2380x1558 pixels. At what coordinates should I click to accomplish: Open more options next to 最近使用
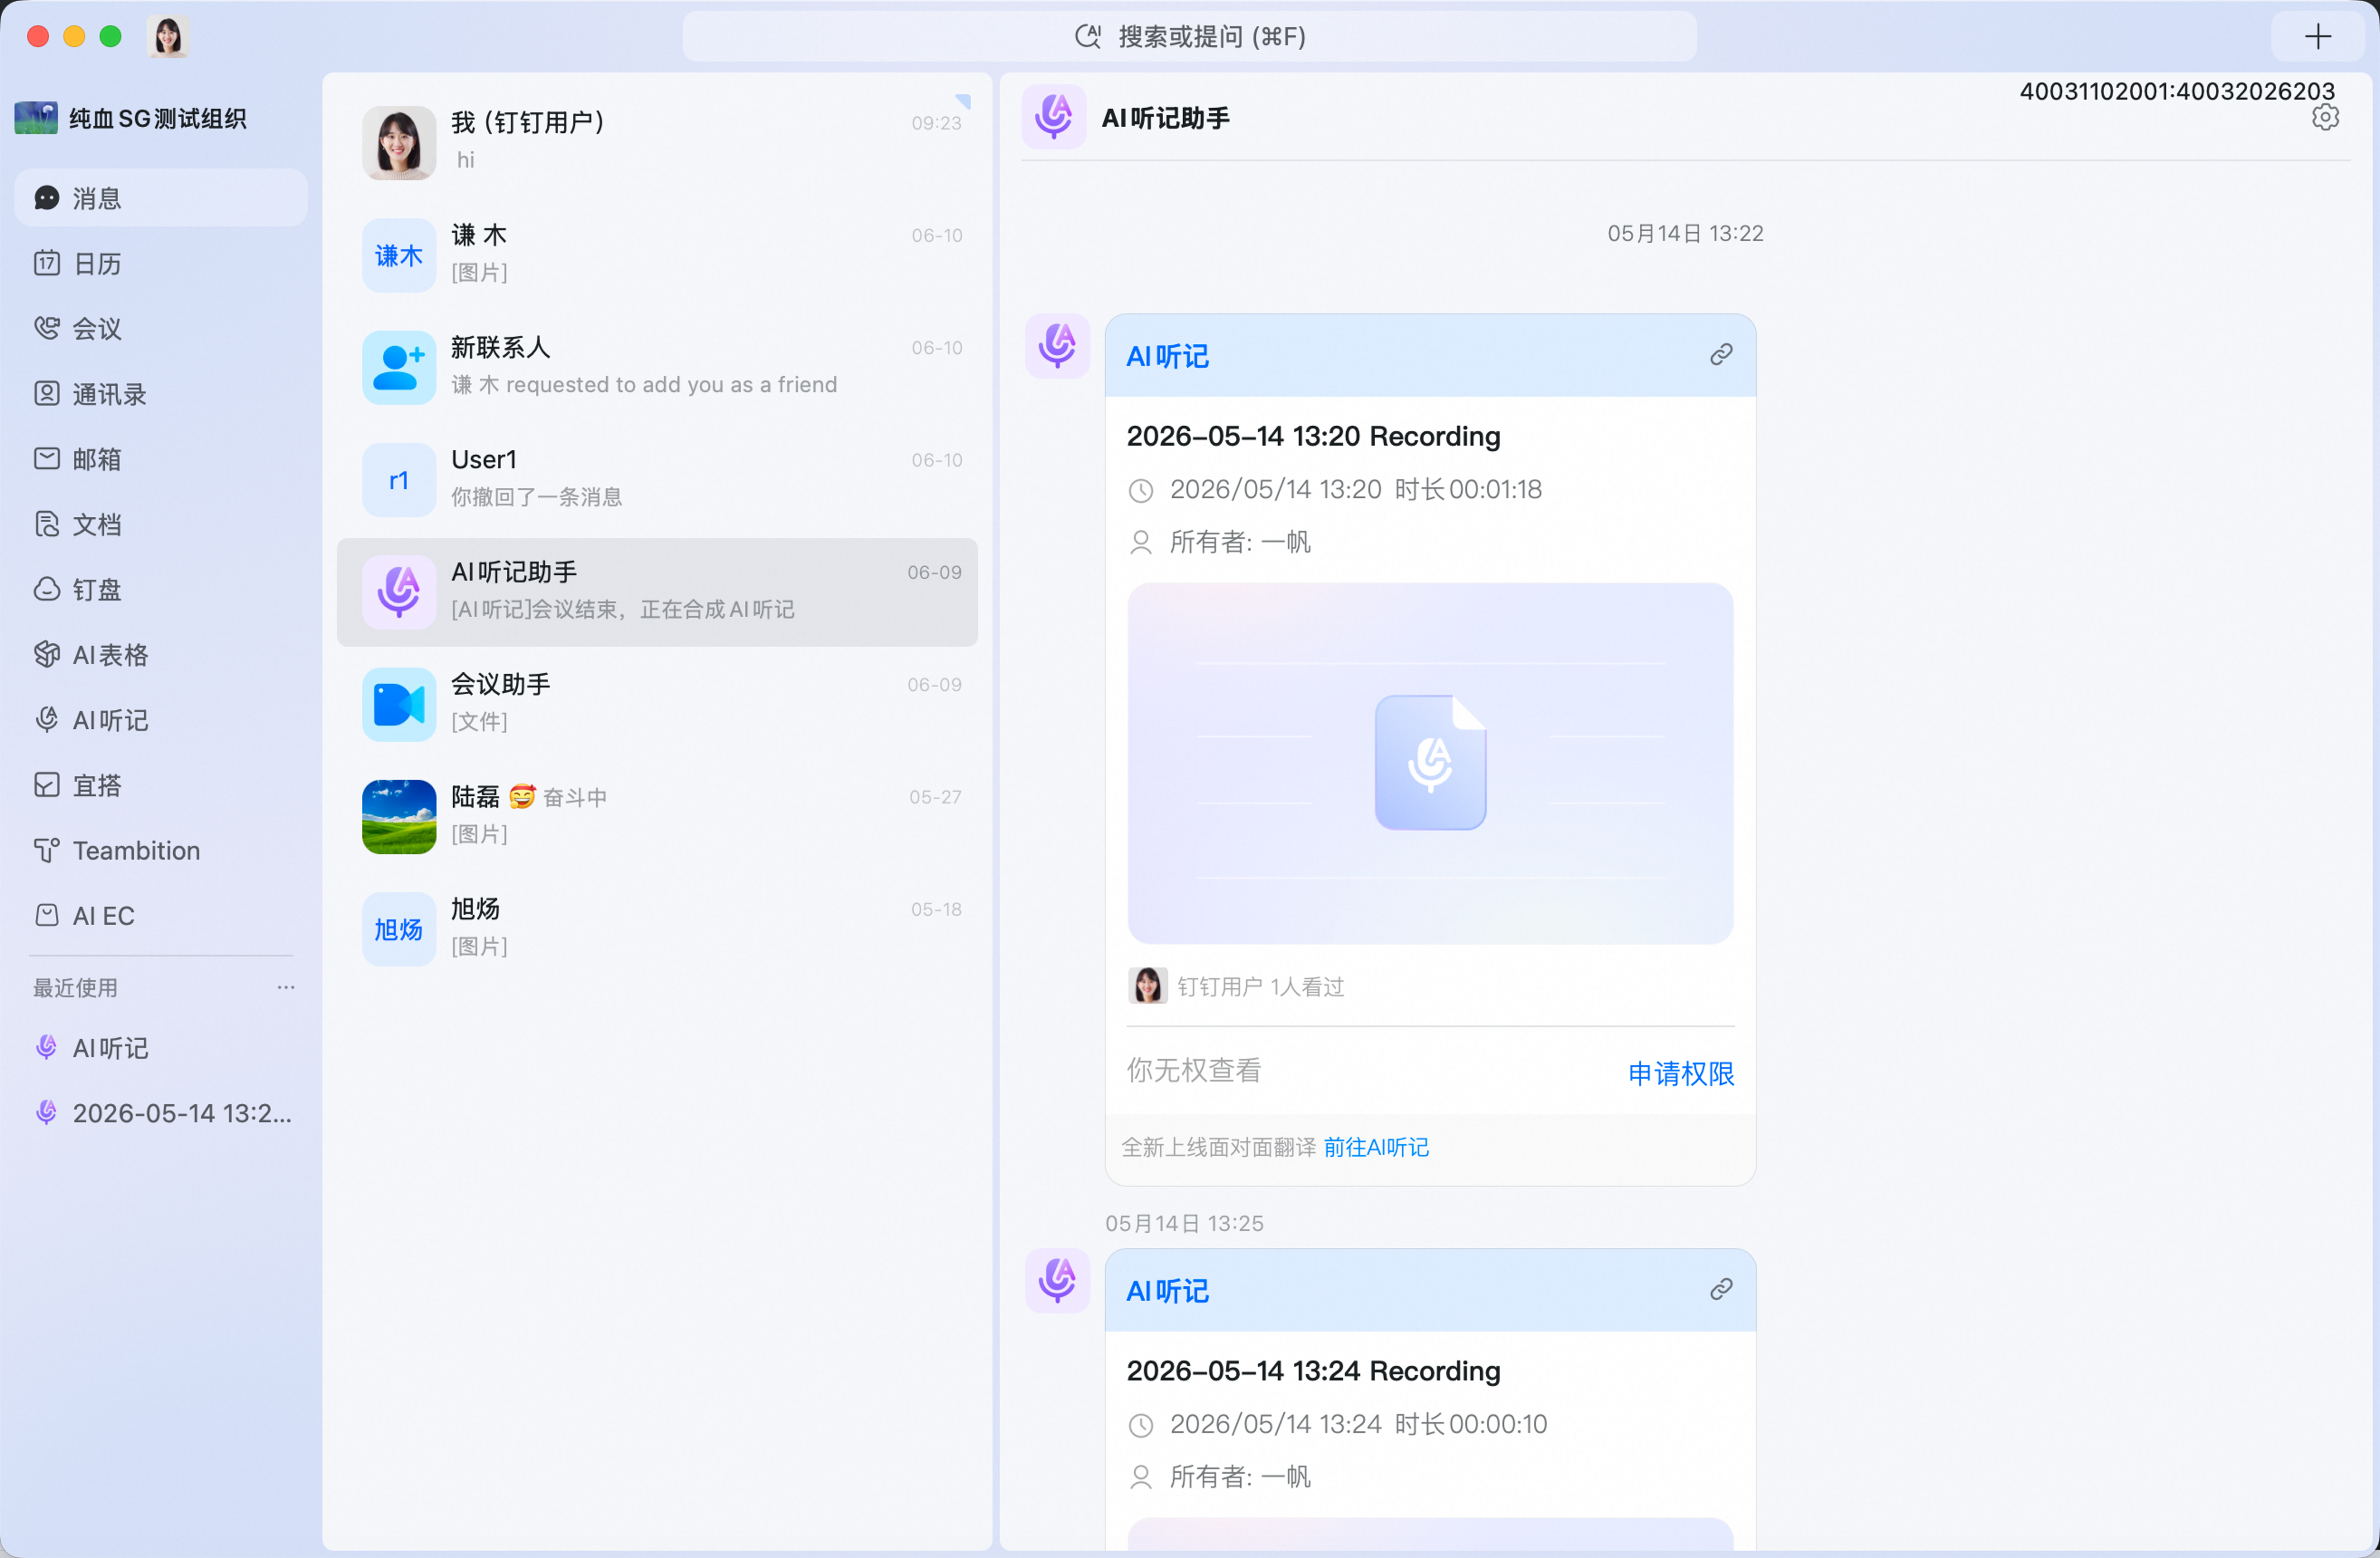tap(286, 987)
